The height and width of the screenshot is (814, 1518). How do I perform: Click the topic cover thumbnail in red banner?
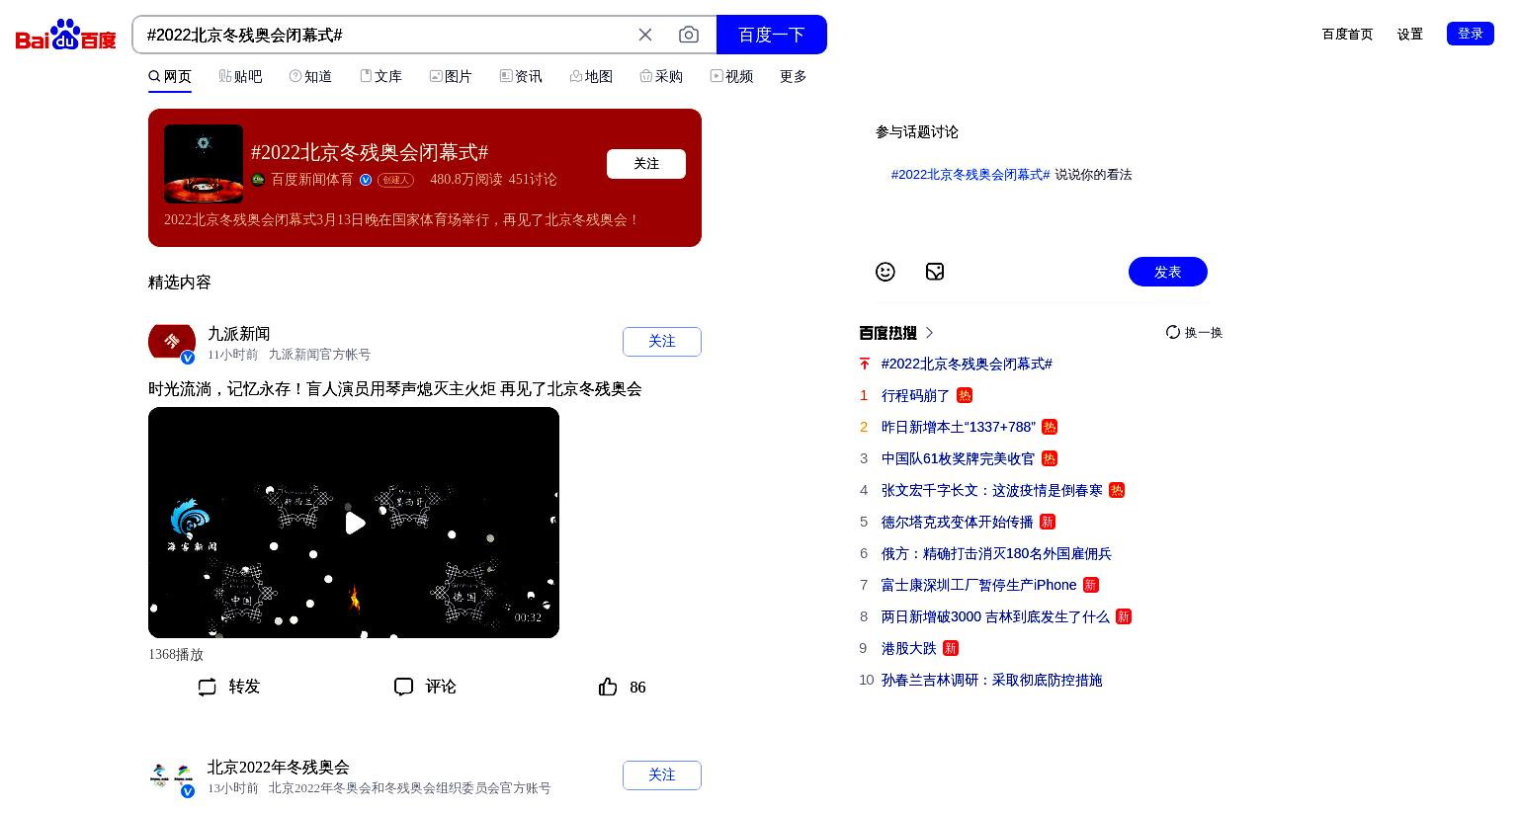click(204, 164)
